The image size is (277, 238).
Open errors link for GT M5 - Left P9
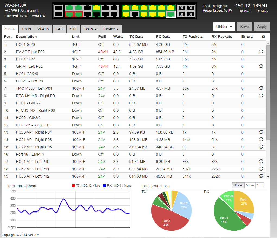[x=242, y=81]
